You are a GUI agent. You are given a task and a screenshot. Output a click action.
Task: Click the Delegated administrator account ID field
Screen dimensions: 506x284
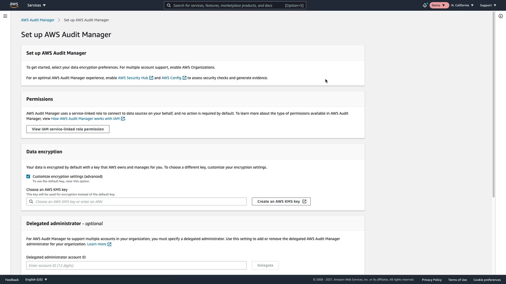point(136,265)
